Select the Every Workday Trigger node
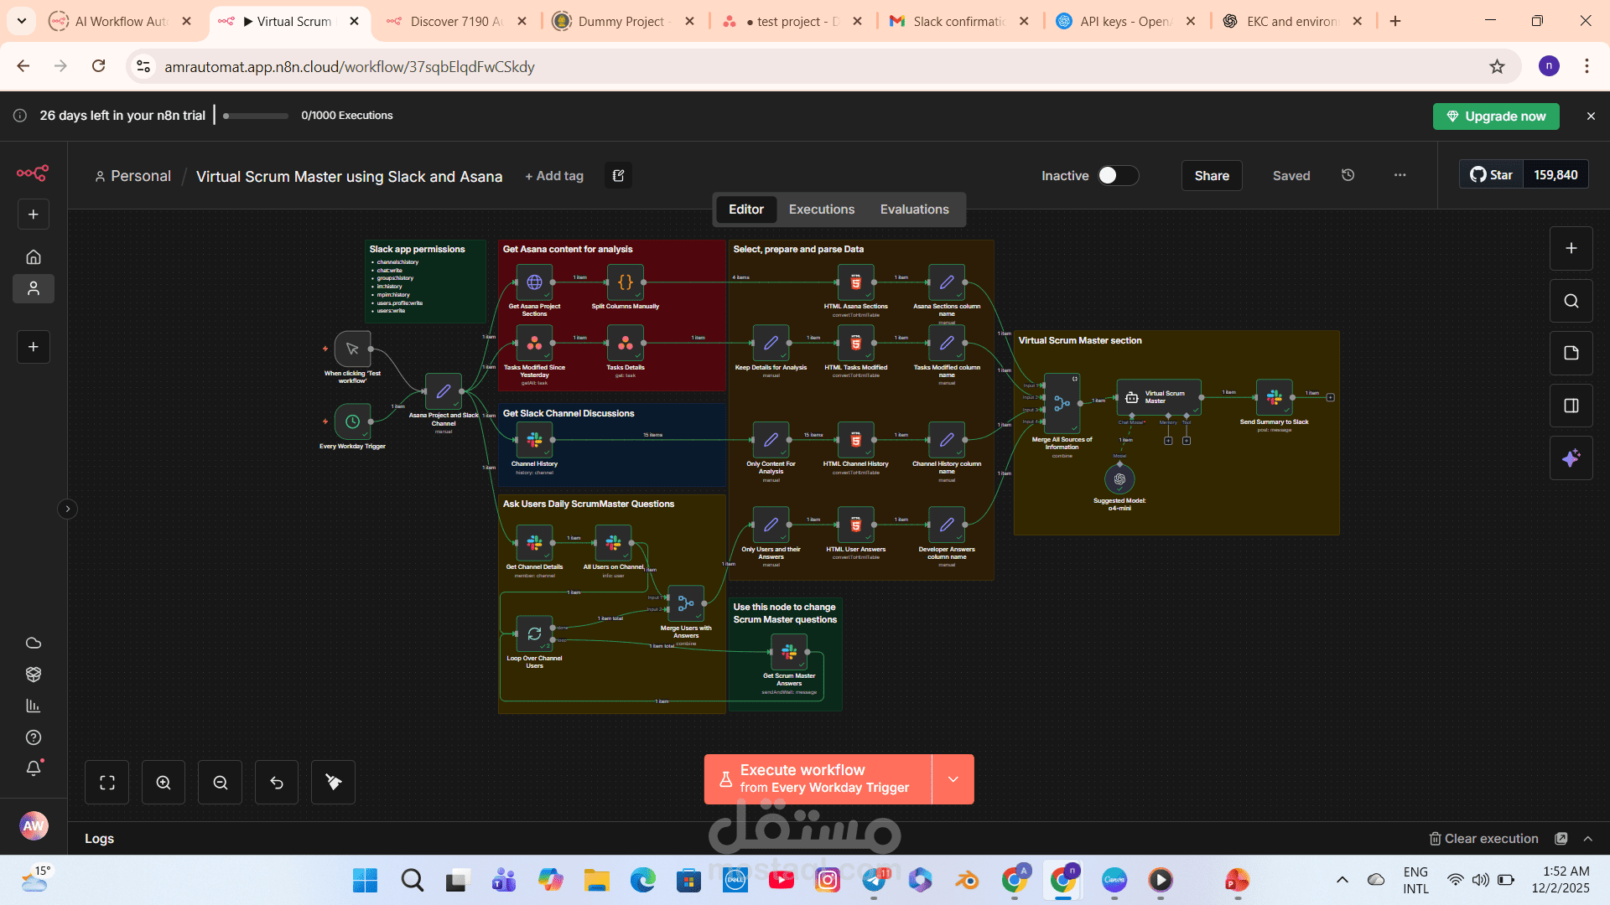The width and height of the screenshot is (1610, 905). click(x=352, y=421)
